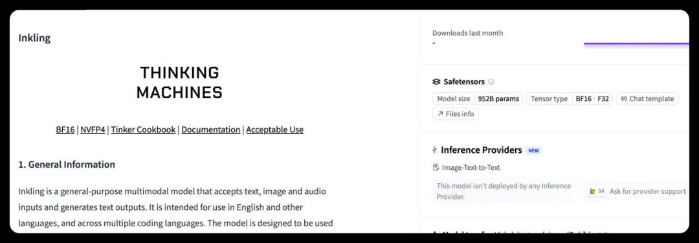The image size is (699, 243).
Task: Open the NVFP4 link
Action: [93, 130]
